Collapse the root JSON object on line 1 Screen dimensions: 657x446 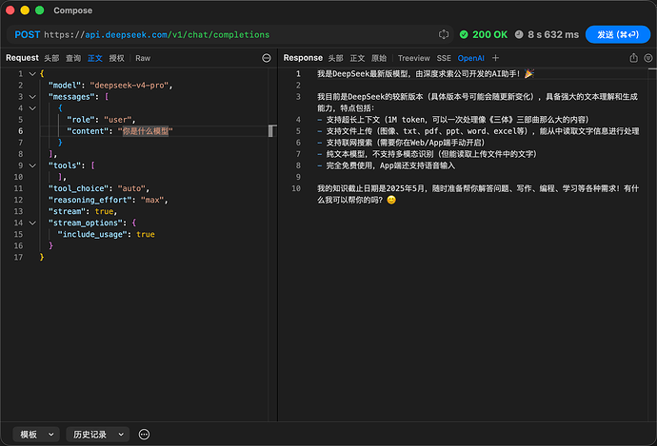point(32,73)
